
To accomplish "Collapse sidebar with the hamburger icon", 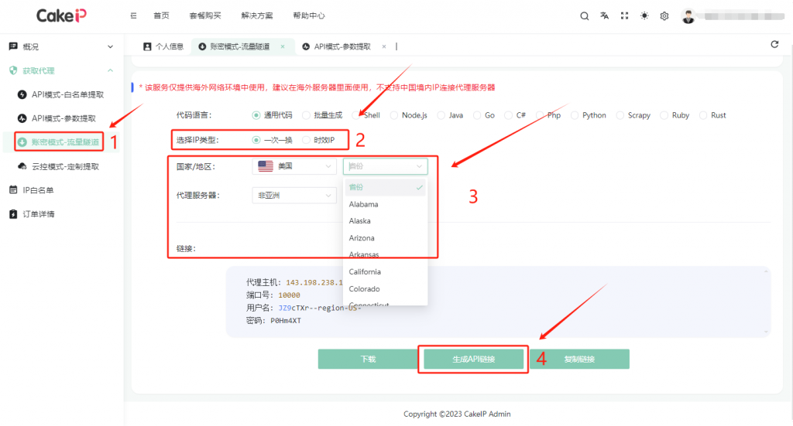I will 135,16.
